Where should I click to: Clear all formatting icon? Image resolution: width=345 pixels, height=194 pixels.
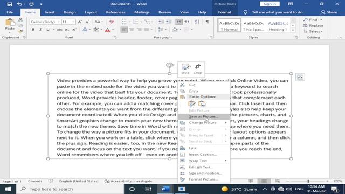[112, 22]
